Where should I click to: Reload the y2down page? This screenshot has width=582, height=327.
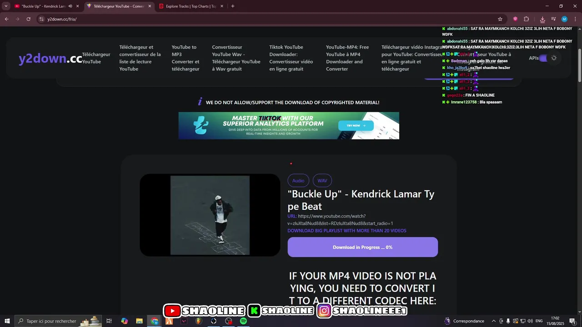click(28, 19)
